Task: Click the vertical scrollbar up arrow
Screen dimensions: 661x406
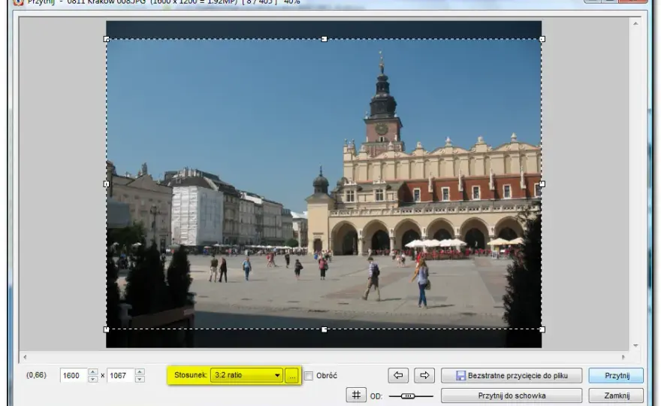Action: [635, 23]
